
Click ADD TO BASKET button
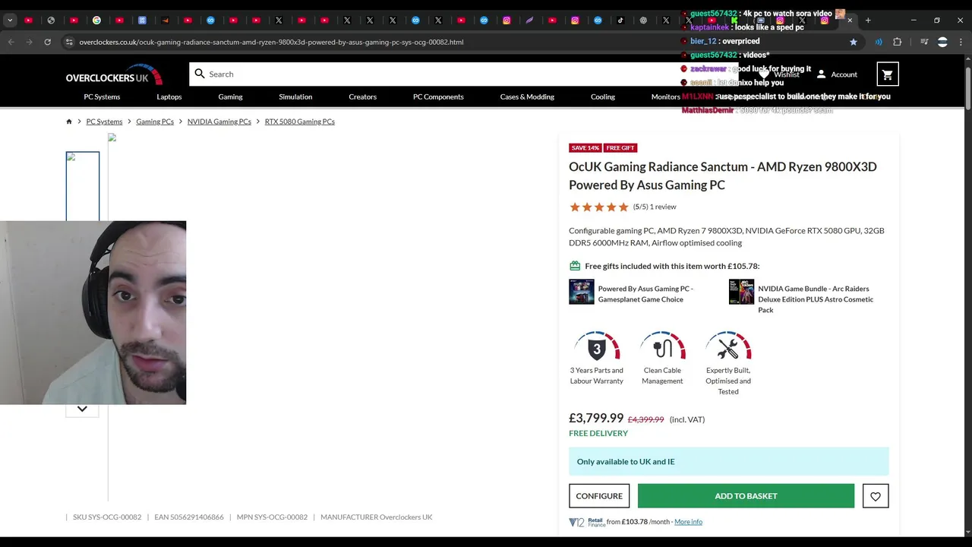click(x=746, y=496)
